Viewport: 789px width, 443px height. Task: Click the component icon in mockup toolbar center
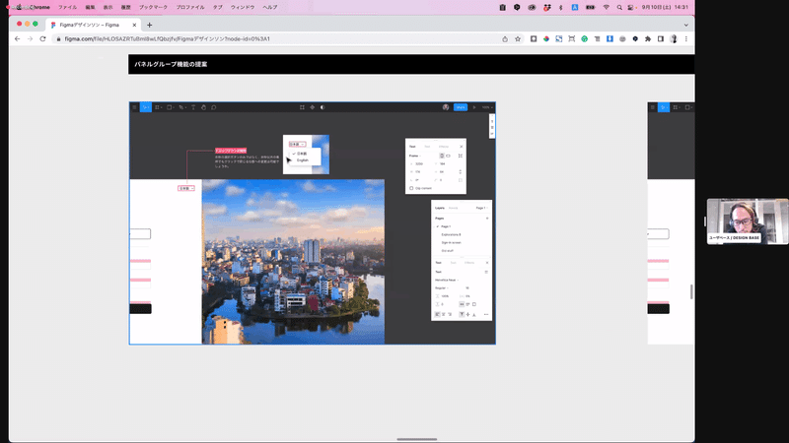point(312,107)
